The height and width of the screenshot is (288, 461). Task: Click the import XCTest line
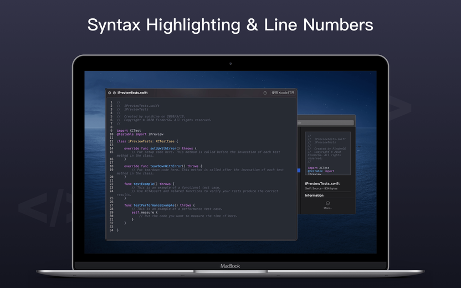pyautogui.click(x=129, y=131)
